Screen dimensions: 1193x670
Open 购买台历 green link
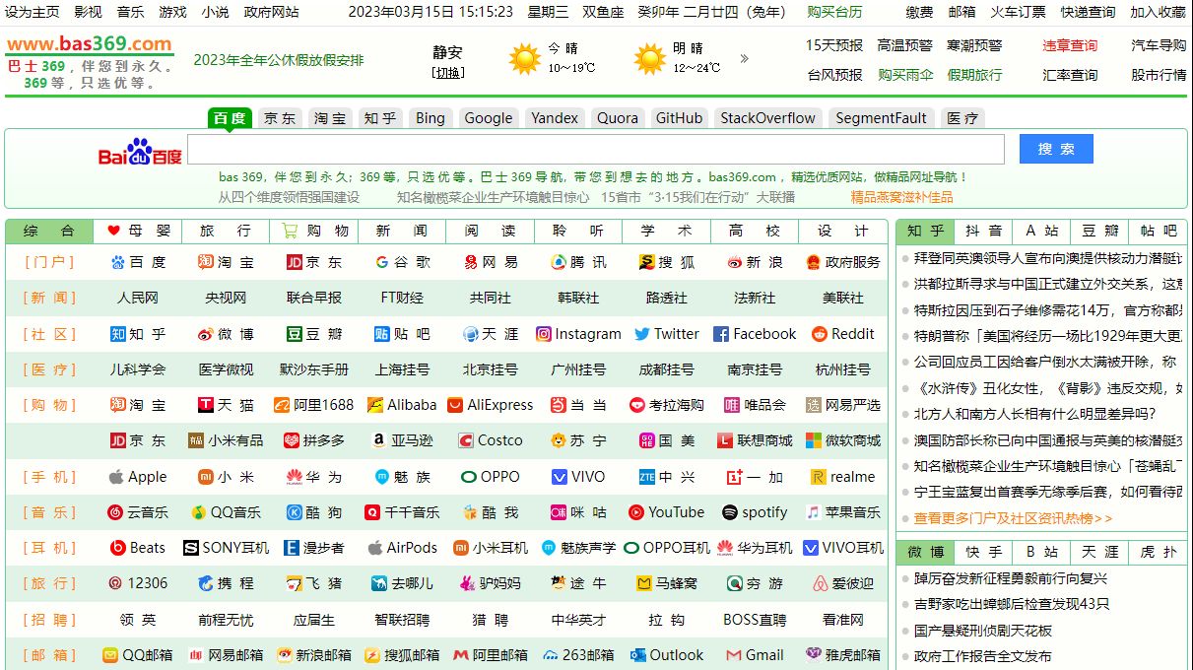(x=834, y=12)
